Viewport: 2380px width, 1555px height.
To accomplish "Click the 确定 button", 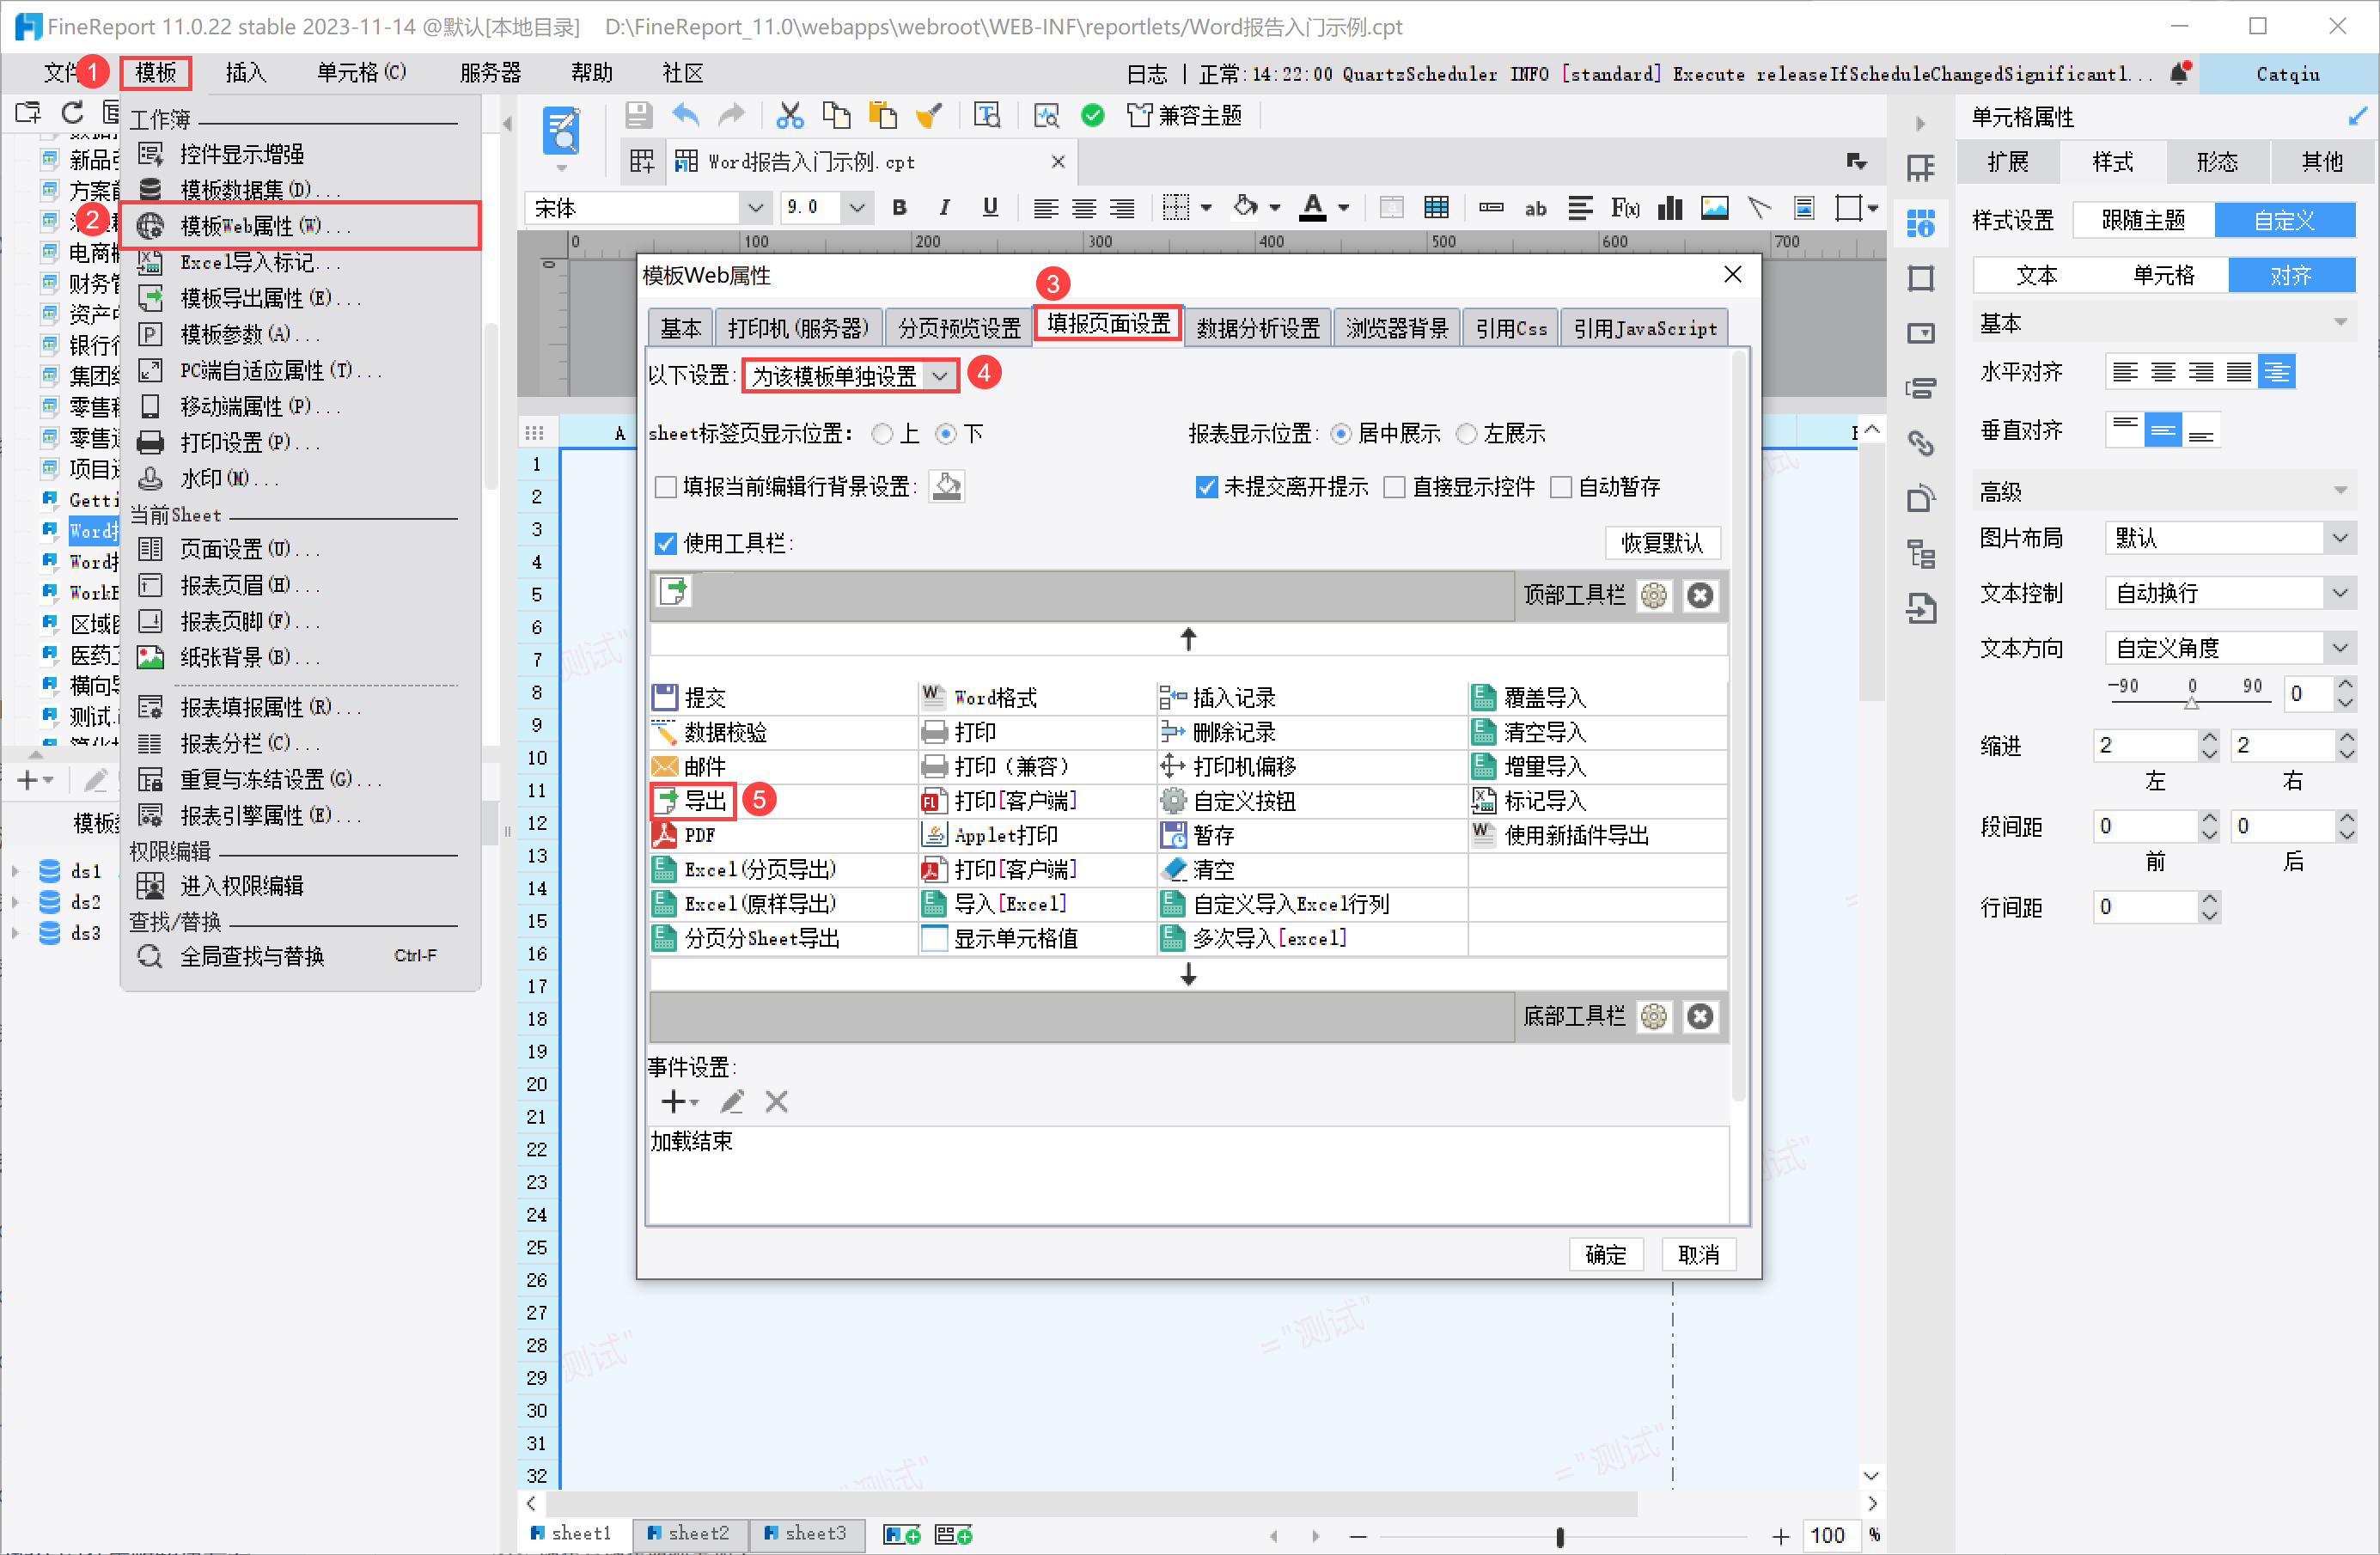I will tap(1605, 1255).
